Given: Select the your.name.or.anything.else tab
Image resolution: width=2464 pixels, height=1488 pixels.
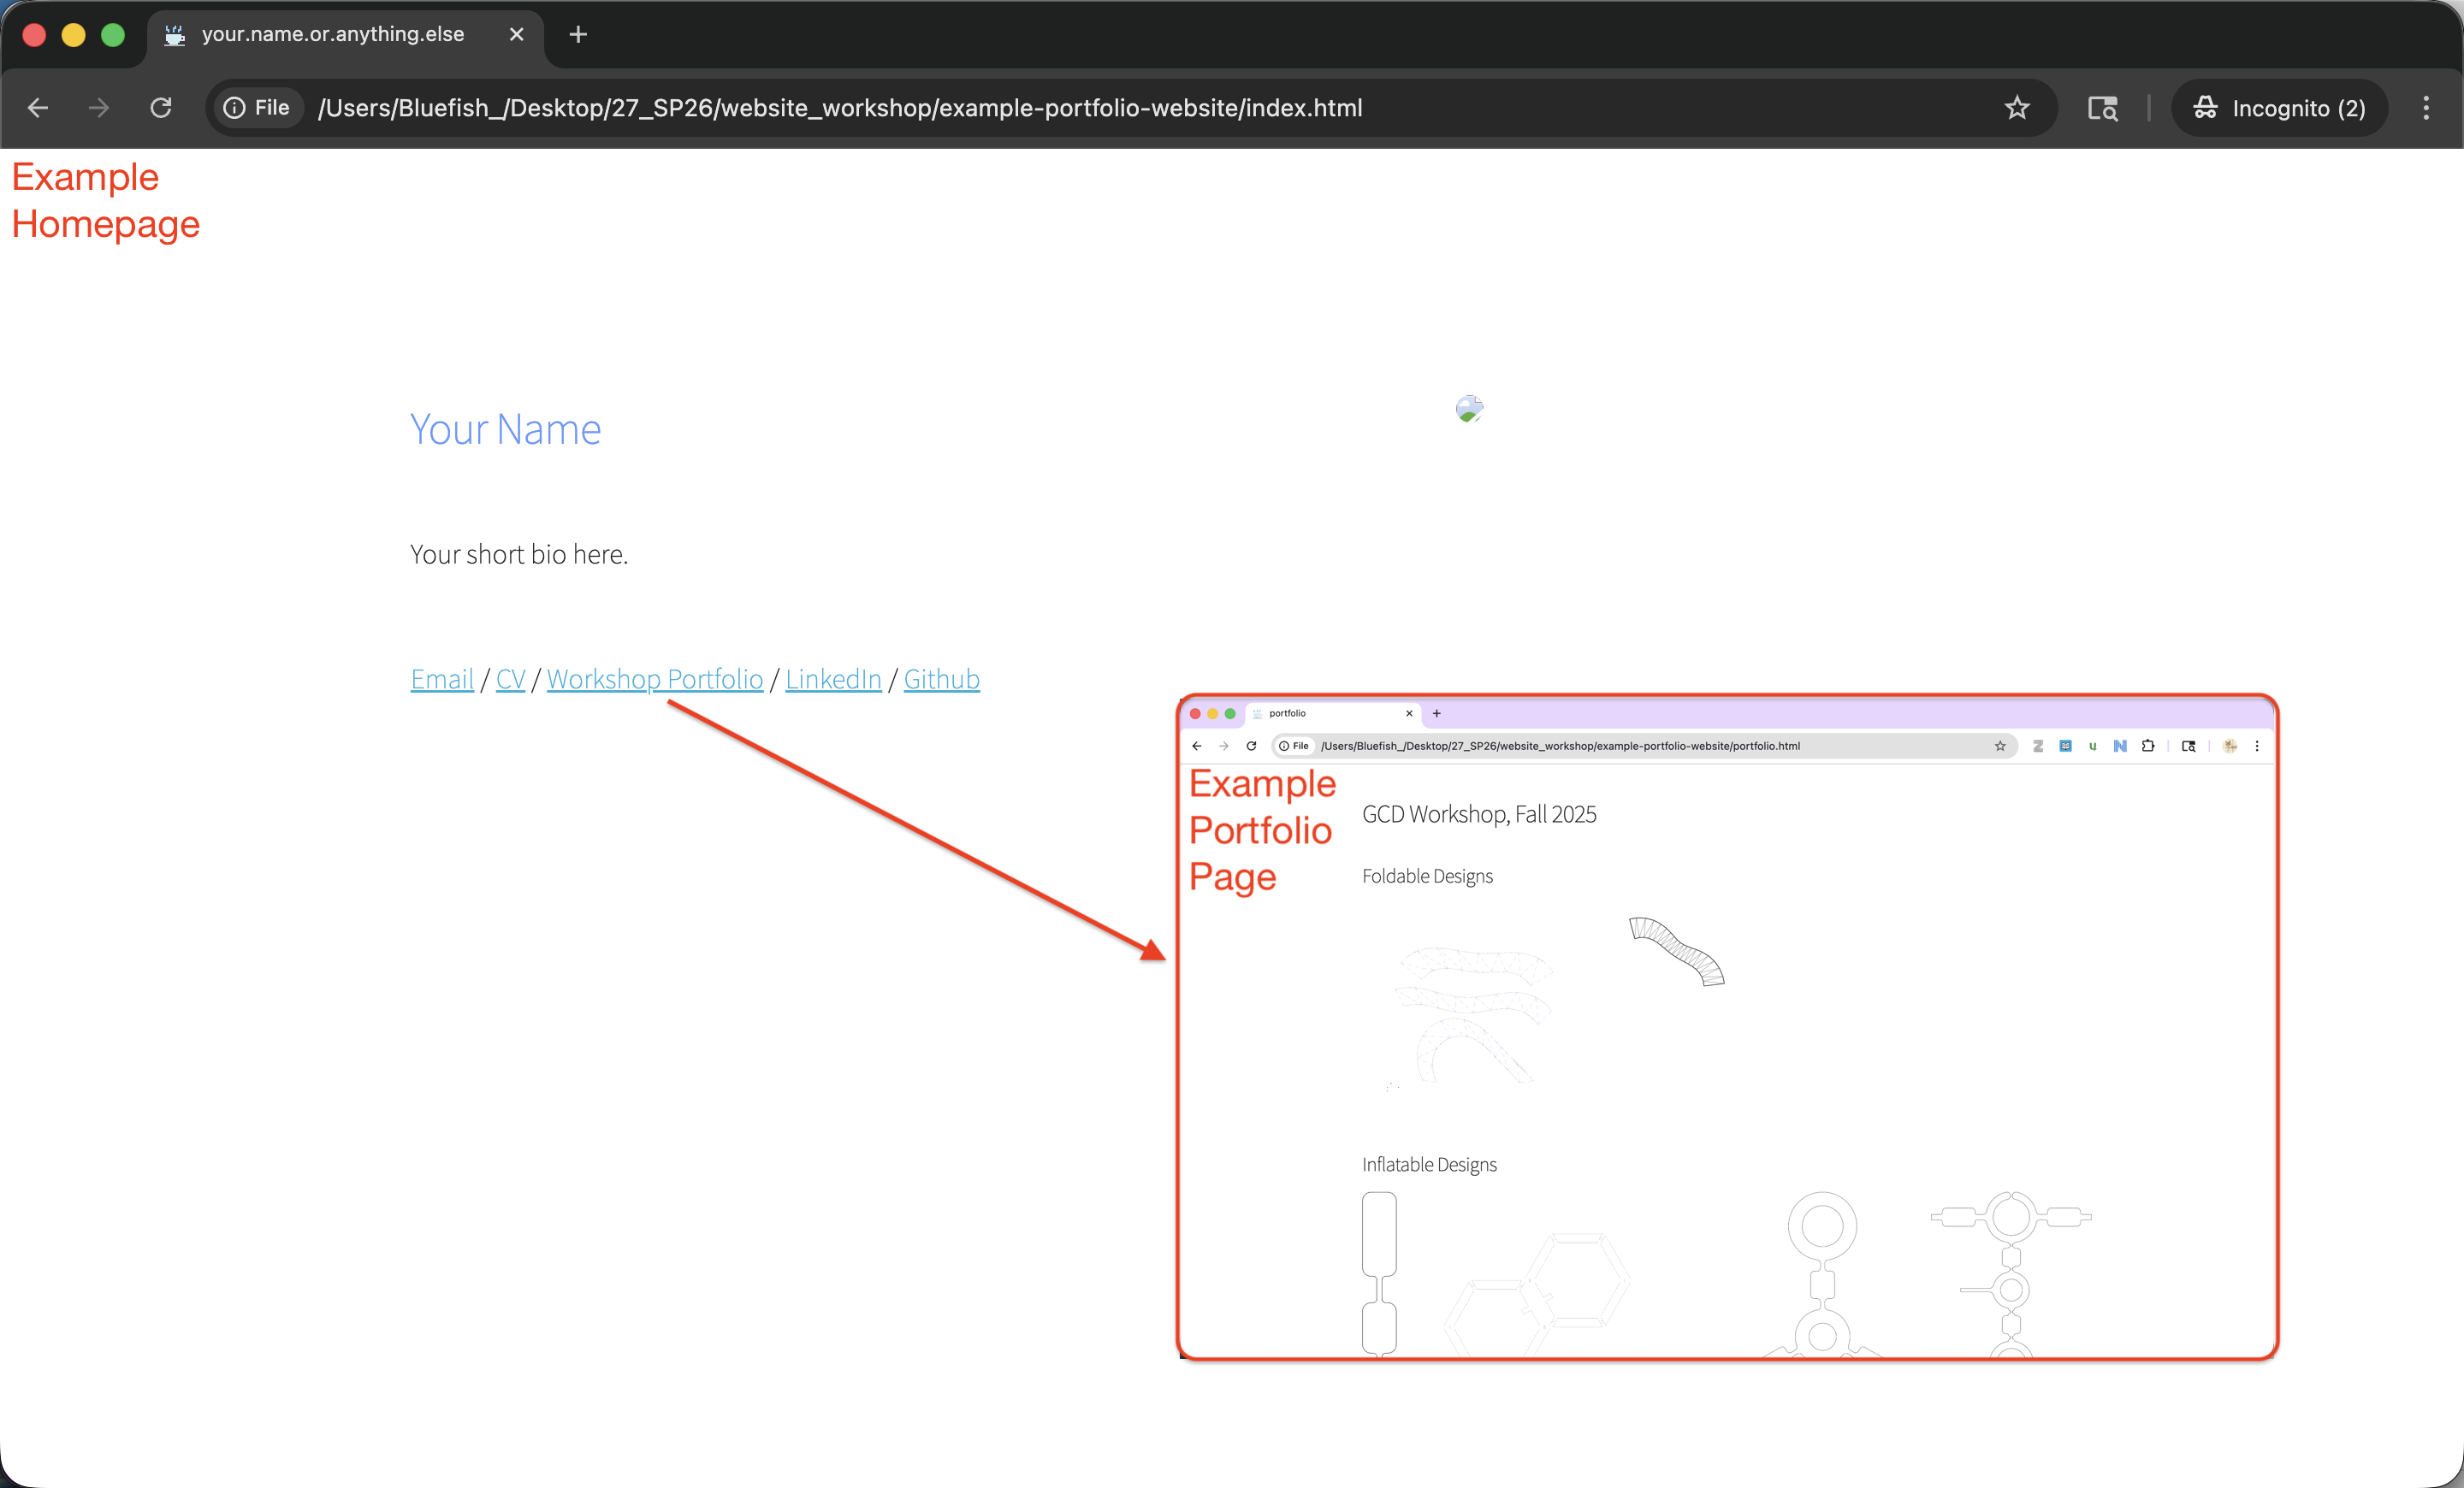Looking at the screenshot, I should tap(346, 35).
